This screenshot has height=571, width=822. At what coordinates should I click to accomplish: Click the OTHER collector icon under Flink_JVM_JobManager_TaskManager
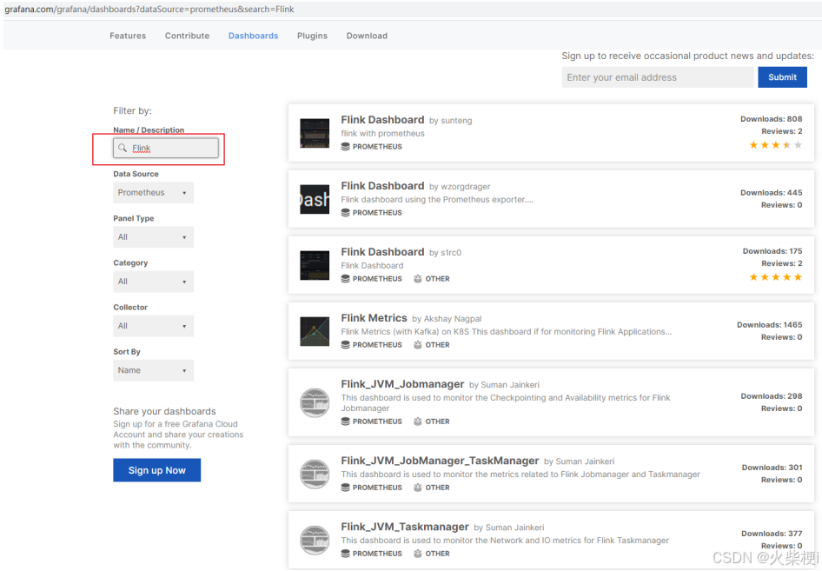(x=418, y=487)
